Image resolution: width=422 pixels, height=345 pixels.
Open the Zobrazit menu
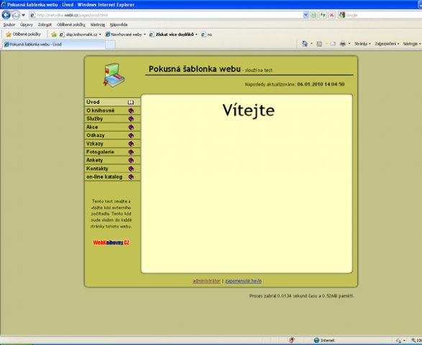[45, 24]
